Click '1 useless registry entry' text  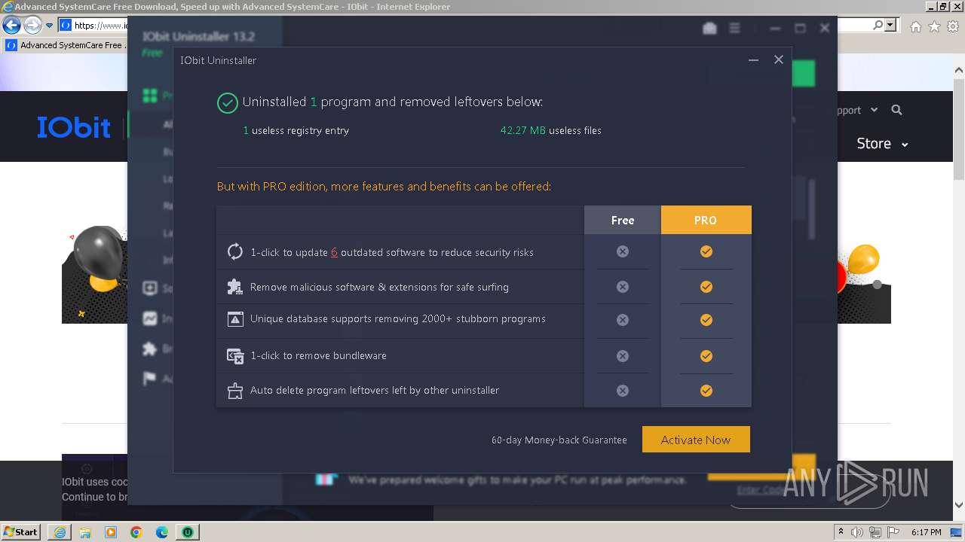296,130
